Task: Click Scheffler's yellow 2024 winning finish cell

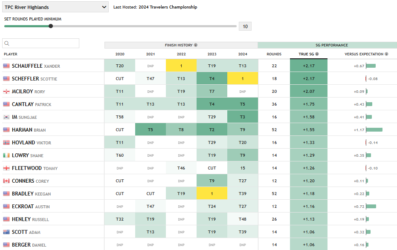Action: (243, 78)
